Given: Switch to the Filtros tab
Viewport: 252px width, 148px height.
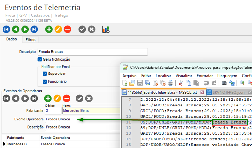Looking at the screenshot, I should (x=30, y=40).
